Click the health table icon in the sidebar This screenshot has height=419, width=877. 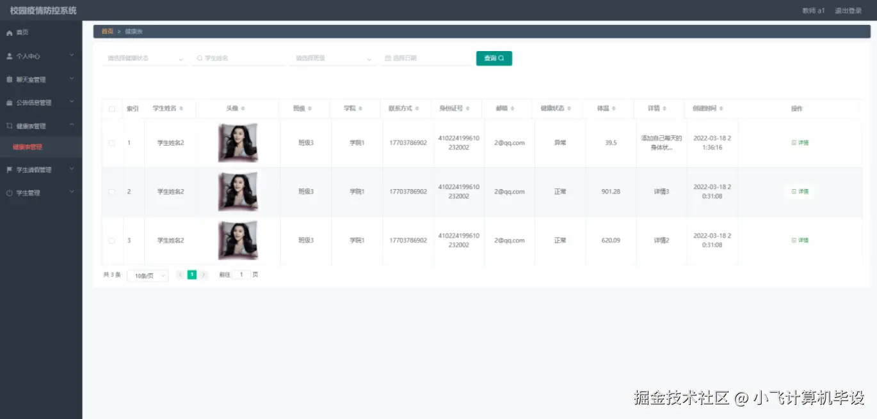(10, 126)
